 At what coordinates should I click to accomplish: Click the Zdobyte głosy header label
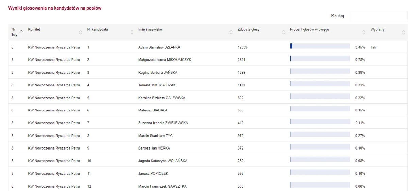[x=249, y=29]
